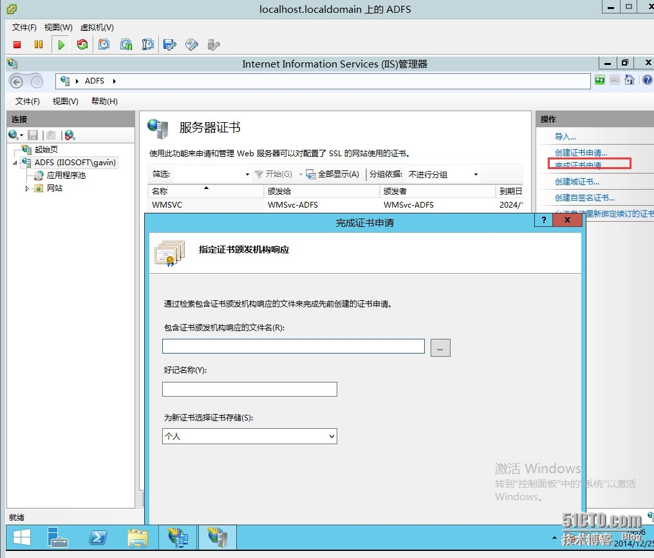Go back with the IIS back arrow
Screen dimensions: 654x558
(17, 82)
